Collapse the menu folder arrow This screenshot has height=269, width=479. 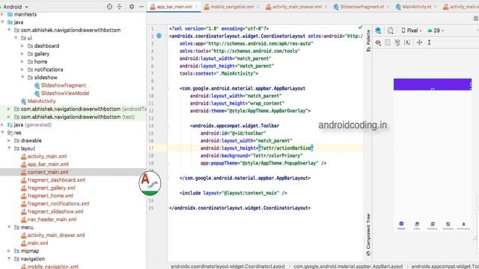pyautogui.click(x=9, y=227)
